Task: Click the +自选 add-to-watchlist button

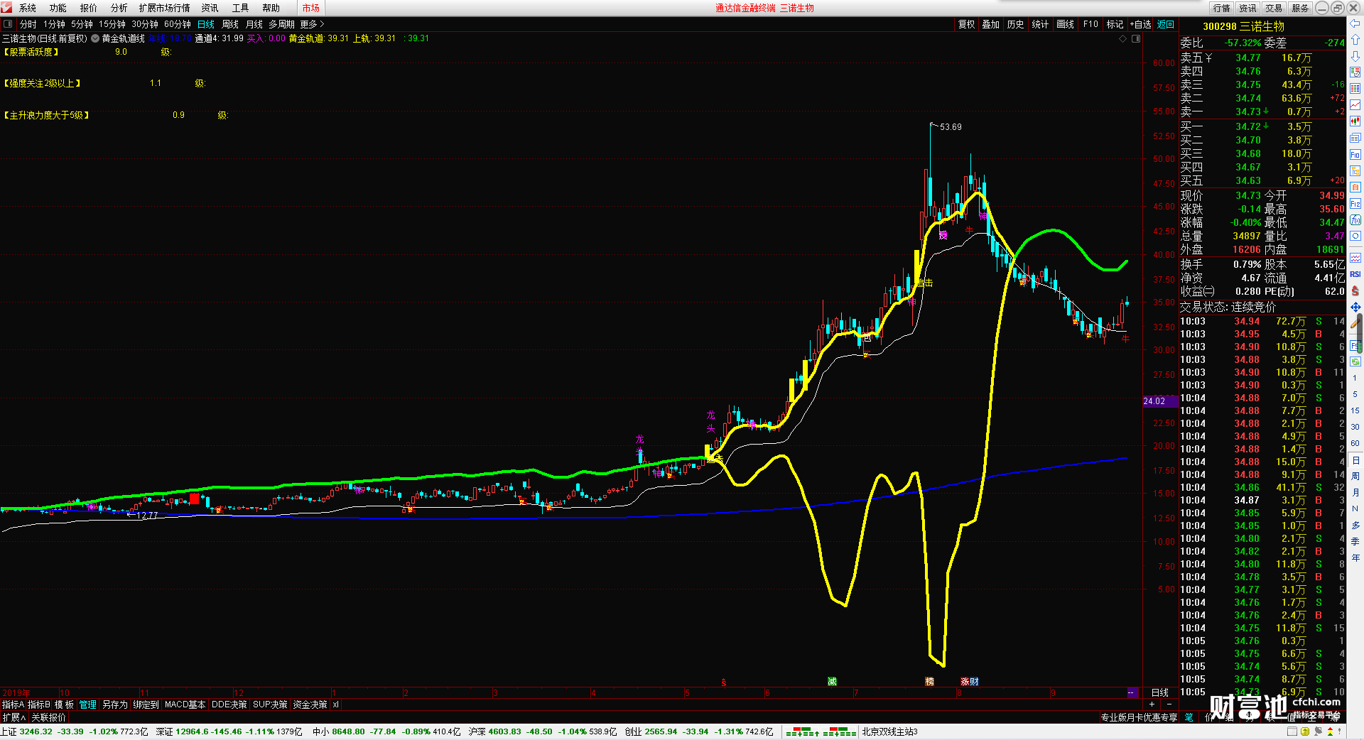Action: 1140,24
